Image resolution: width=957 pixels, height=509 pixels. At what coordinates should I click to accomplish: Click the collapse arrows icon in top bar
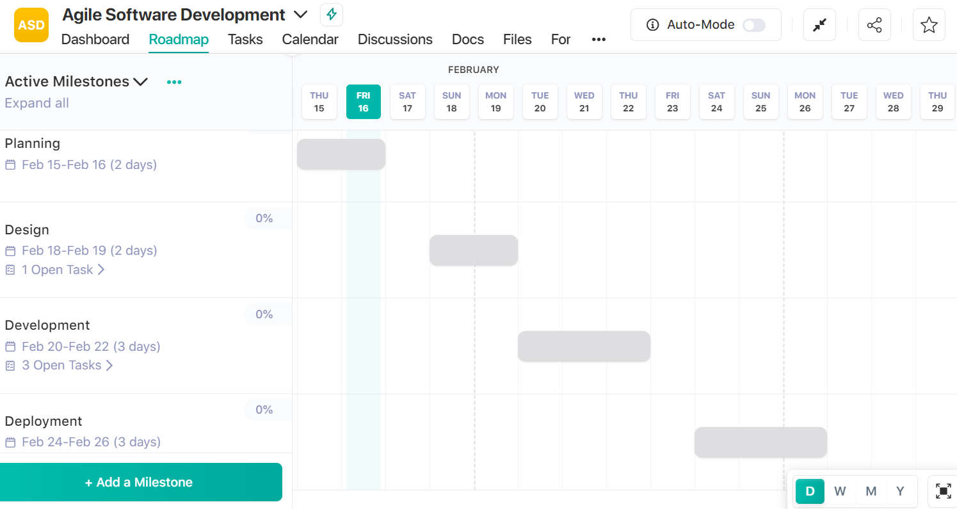tap(819, 24)
